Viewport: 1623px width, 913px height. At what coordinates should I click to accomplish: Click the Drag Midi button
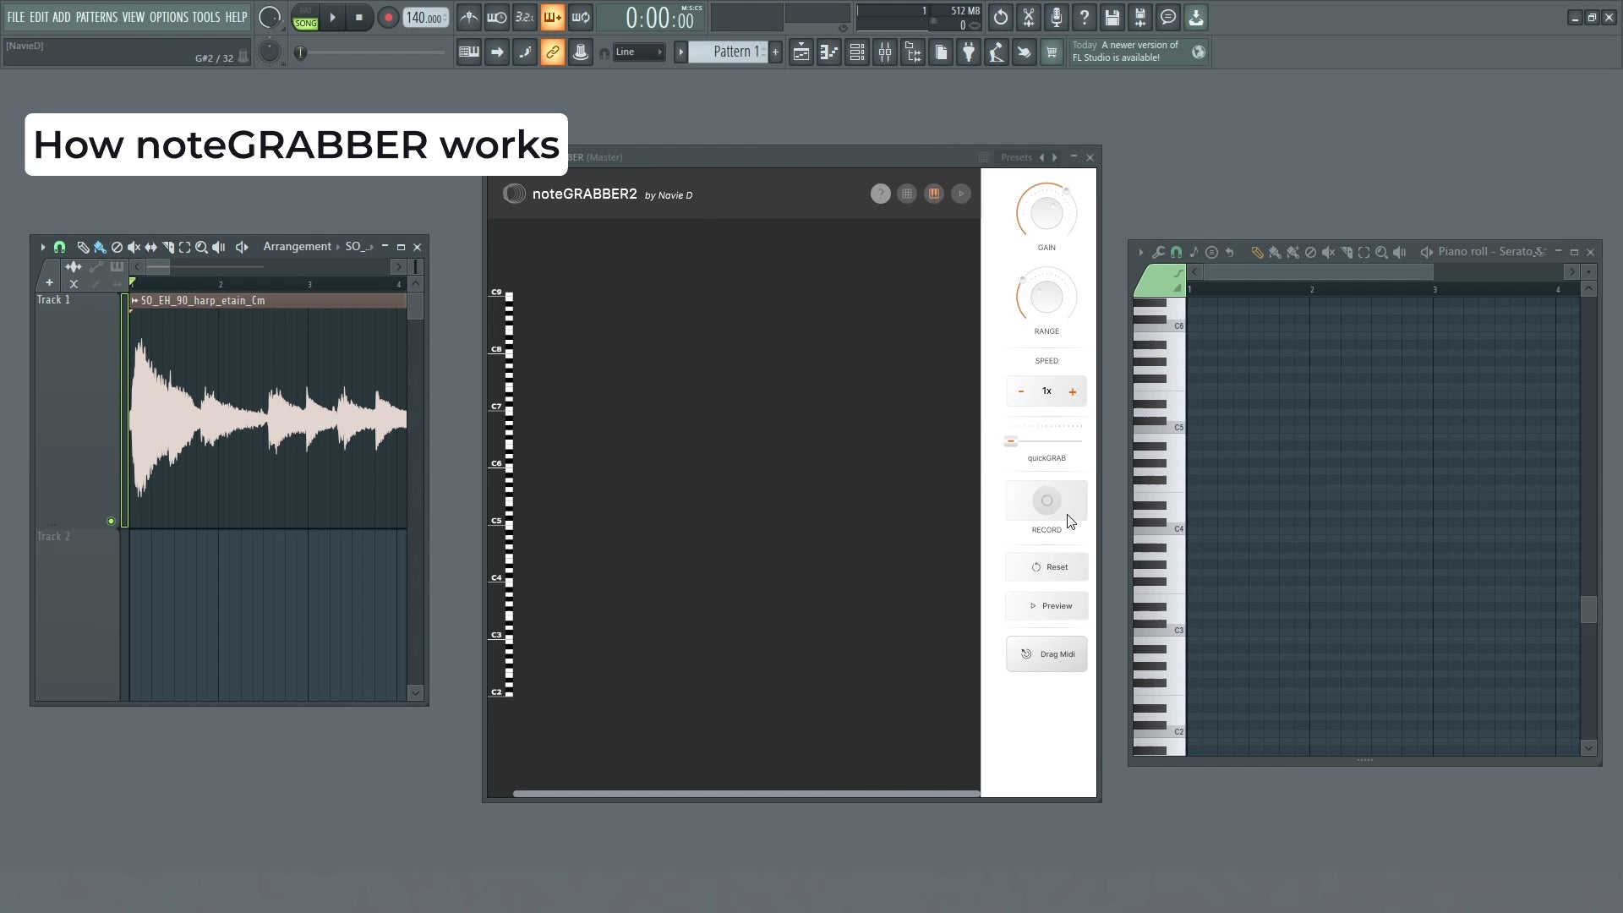[1046, 654]
